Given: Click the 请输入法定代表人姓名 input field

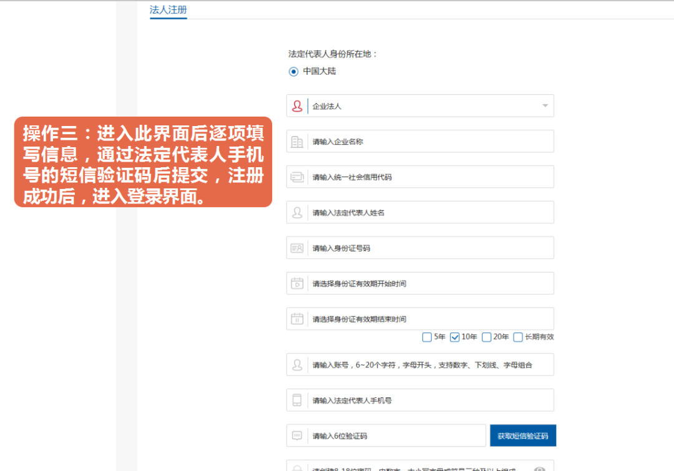Looking at the screenshot, I should click(x=419, y=212).
